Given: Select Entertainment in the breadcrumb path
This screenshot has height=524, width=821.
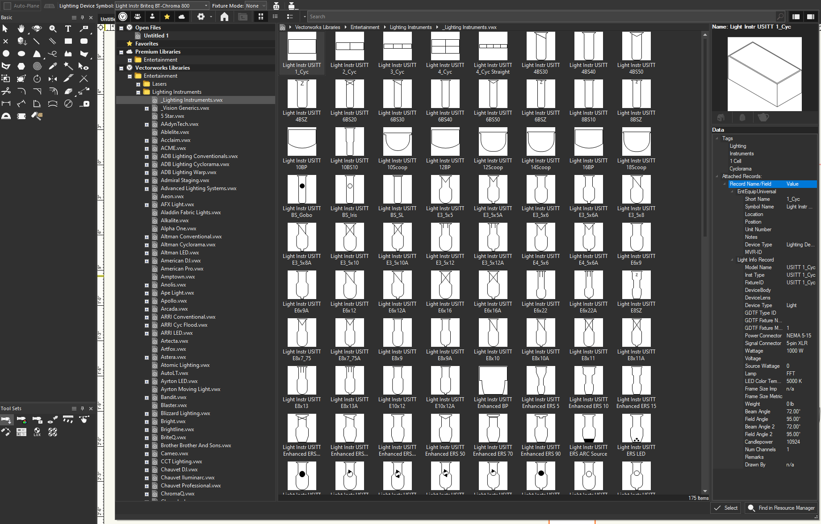Looking at the screenshot, I should (x=364, y=27).
